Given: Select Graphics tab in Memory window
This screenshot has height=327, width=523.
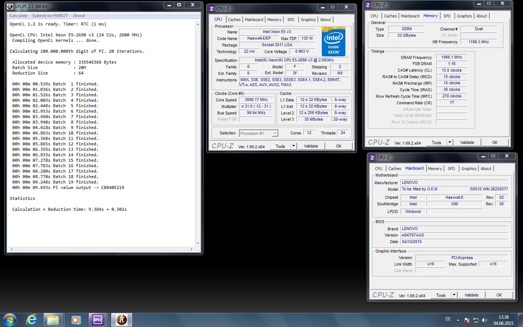Looking at the screenshot, I should (465, 16).
